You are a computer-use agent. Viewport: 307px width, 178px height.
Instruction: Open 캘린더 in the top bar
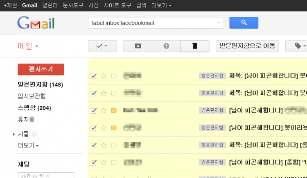pyautogui.click(x=50, y=5)
